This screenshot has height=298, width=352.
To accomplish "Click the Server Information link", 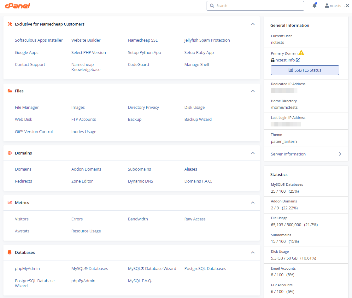I will [x=288, y=154].
